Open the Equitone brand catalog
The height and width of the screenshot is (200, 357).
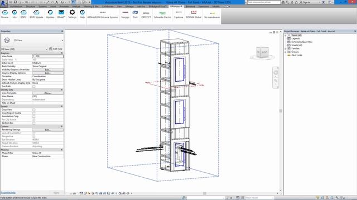tap(178, 14)
